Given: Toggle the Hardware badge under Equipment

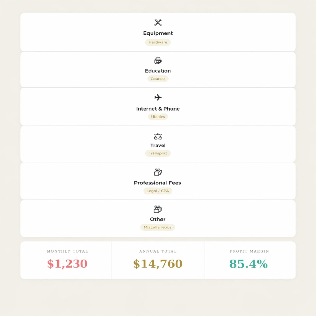Looking at the screenshot, I should pyautogui.click(x=158, y=42).
